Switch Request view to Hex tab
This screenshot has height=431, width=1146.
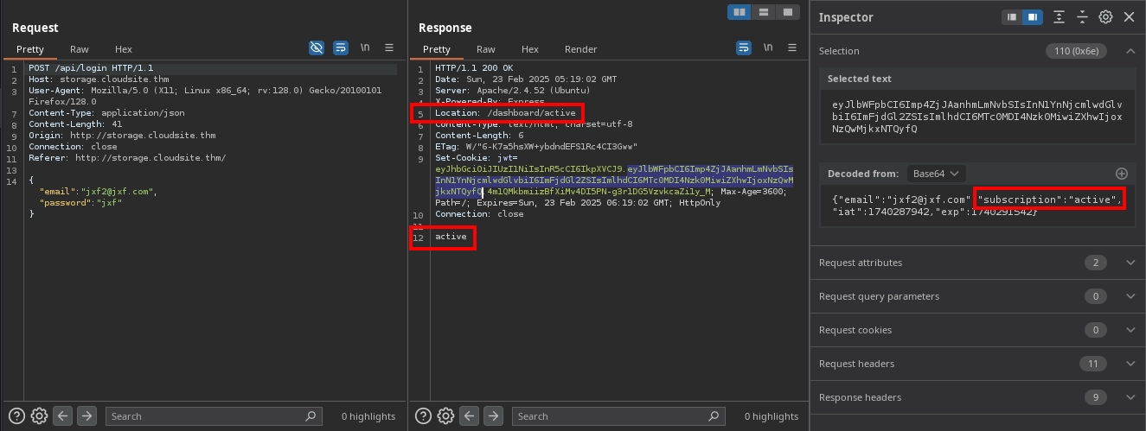pyautogui.click(x=124, y=49)
